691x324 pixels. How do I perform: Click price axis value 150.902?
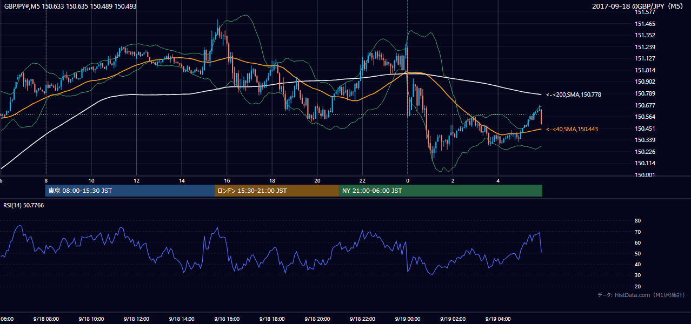[x=645, y=82]
